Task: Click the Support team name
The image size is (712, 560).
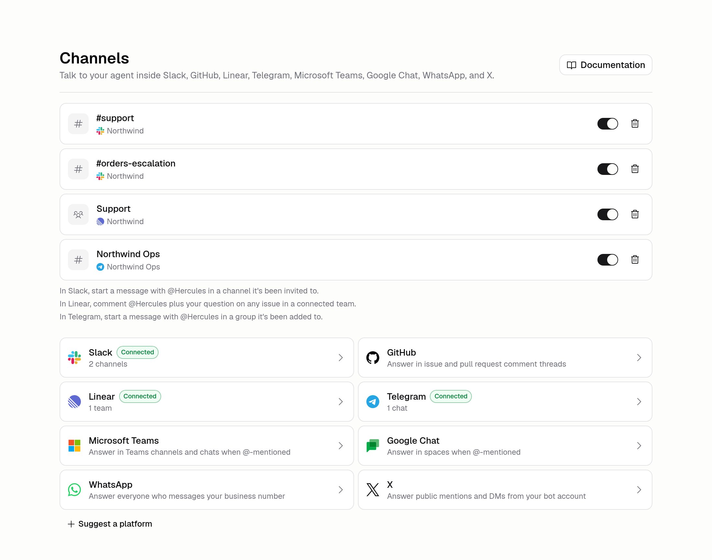Action: [113, 209]
